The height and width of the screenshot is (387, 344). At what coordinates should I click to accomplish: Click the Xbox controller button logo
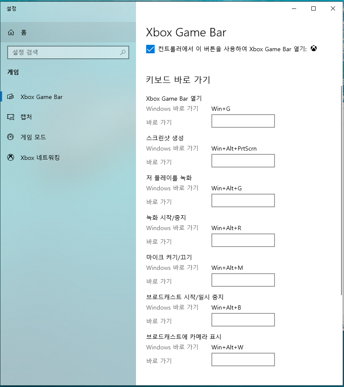pos(313,48)
